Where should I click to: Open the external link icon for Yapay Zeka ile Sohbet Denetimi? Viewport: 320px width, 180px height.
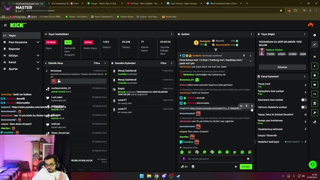[x=305, y=114]
